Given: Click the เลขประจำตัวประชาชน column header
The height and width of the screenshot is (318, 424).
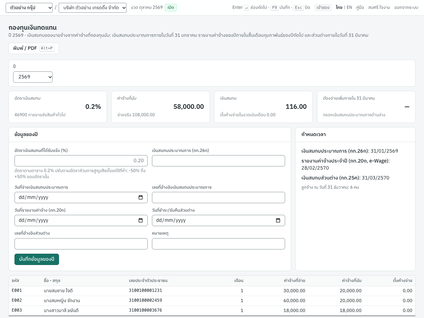Looking at the screenshot, I should (148, 281).
